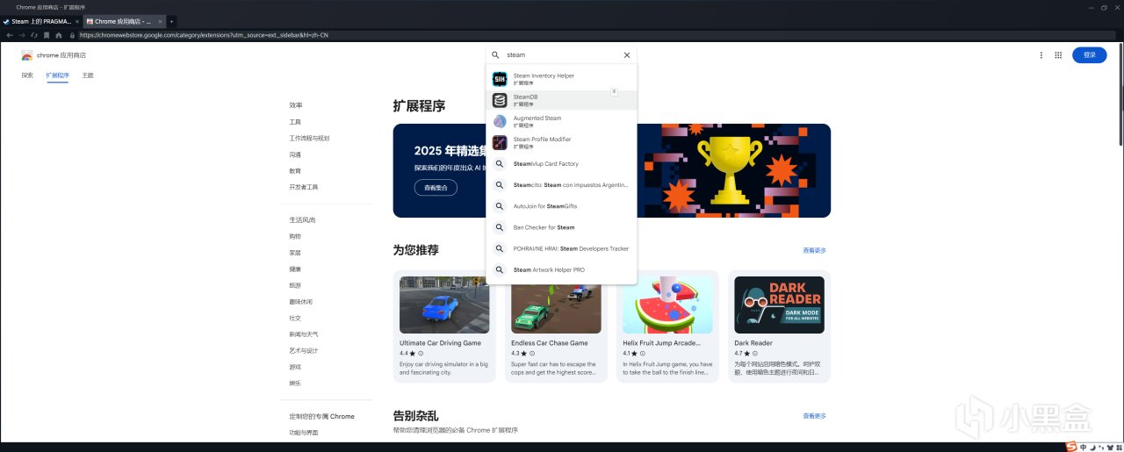
Task: Focus the address bar URL field
Action: point(597,35)
